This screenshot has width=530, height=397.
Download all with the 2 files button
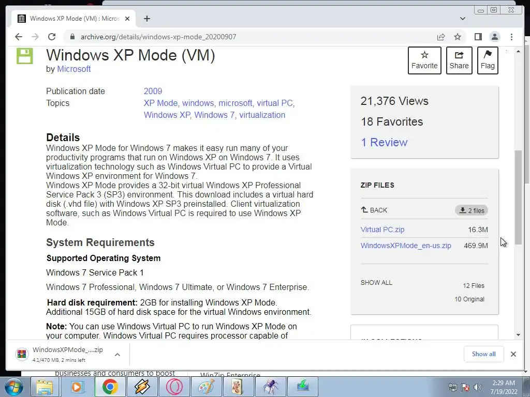click(471, 210)
